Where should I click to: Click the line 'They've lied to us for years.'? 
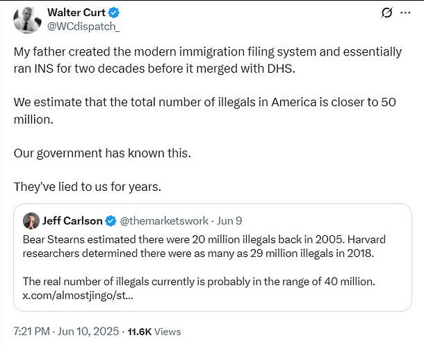pos(88,187)
